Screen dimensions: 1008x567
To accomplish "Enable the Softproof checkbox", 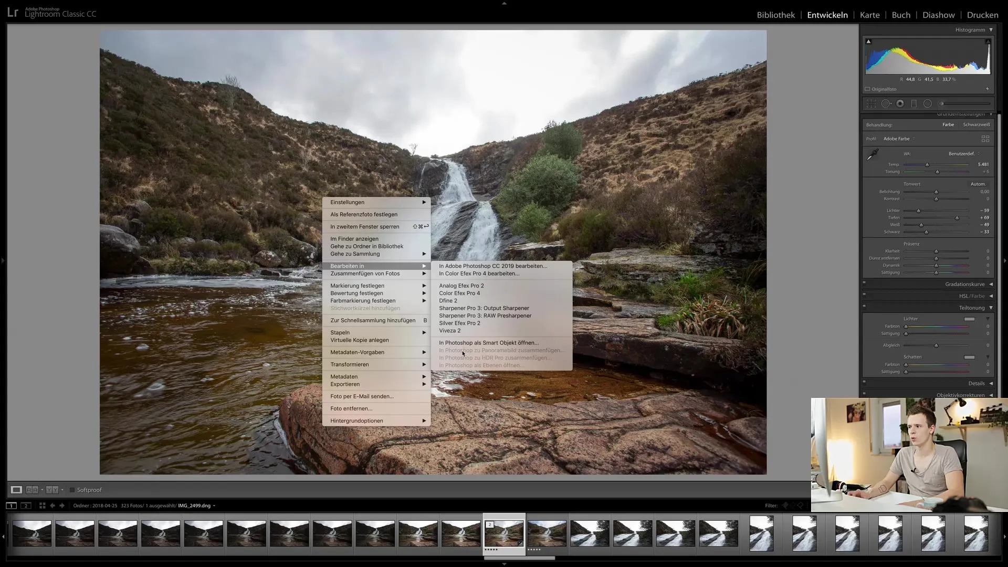I will point(72,490).
